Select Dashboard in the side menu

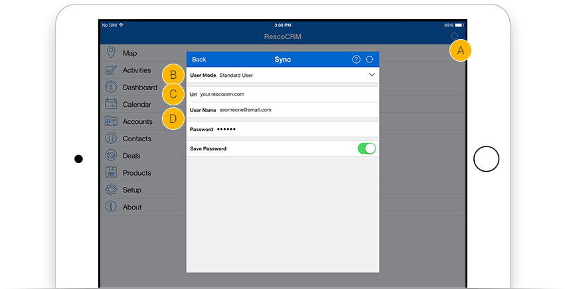(139, 87)
